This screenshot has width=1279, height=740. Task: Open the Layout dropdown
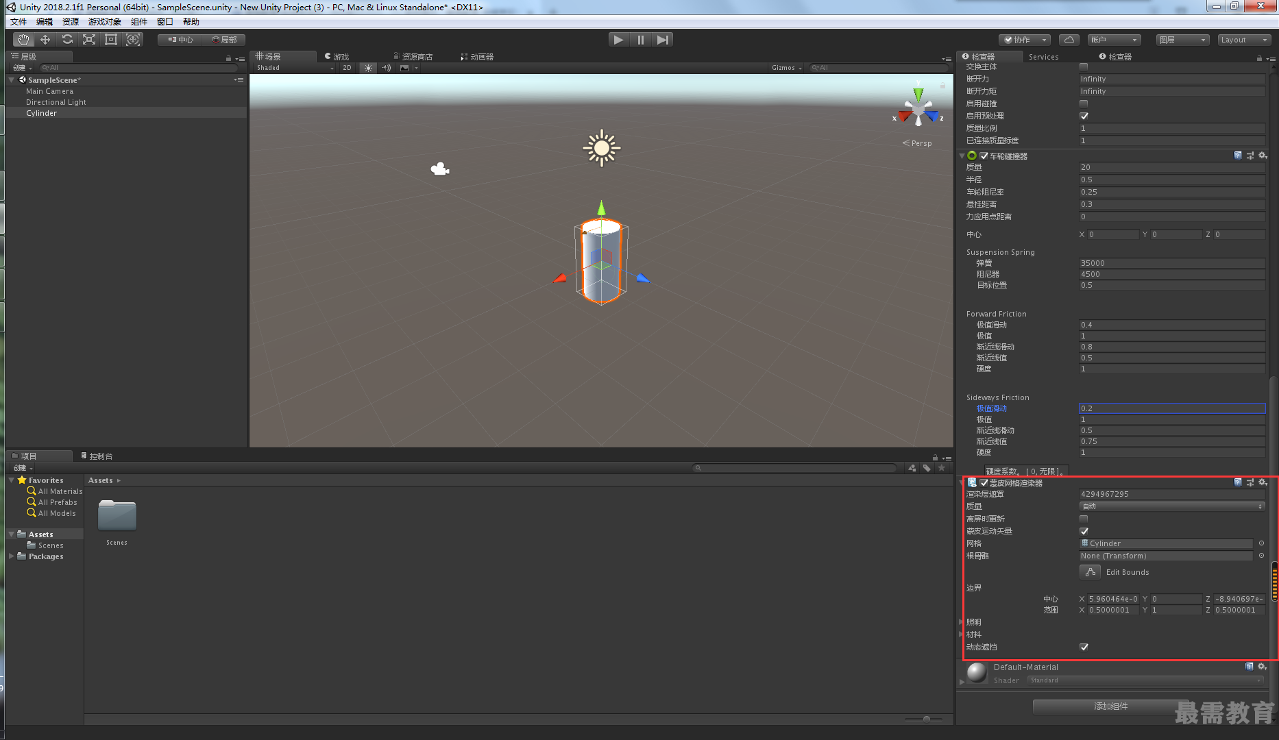1244,40
